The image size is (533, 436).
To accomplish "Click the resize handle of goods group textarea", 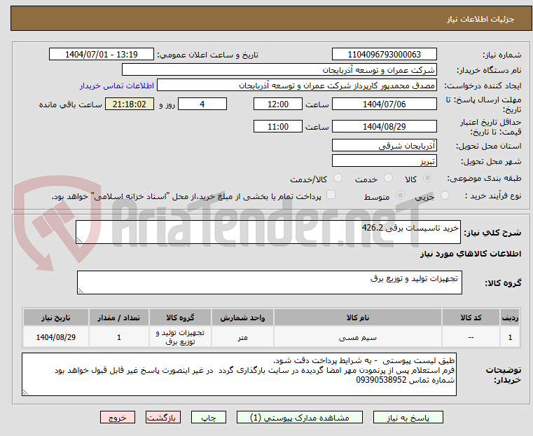I will click(81, 291).
